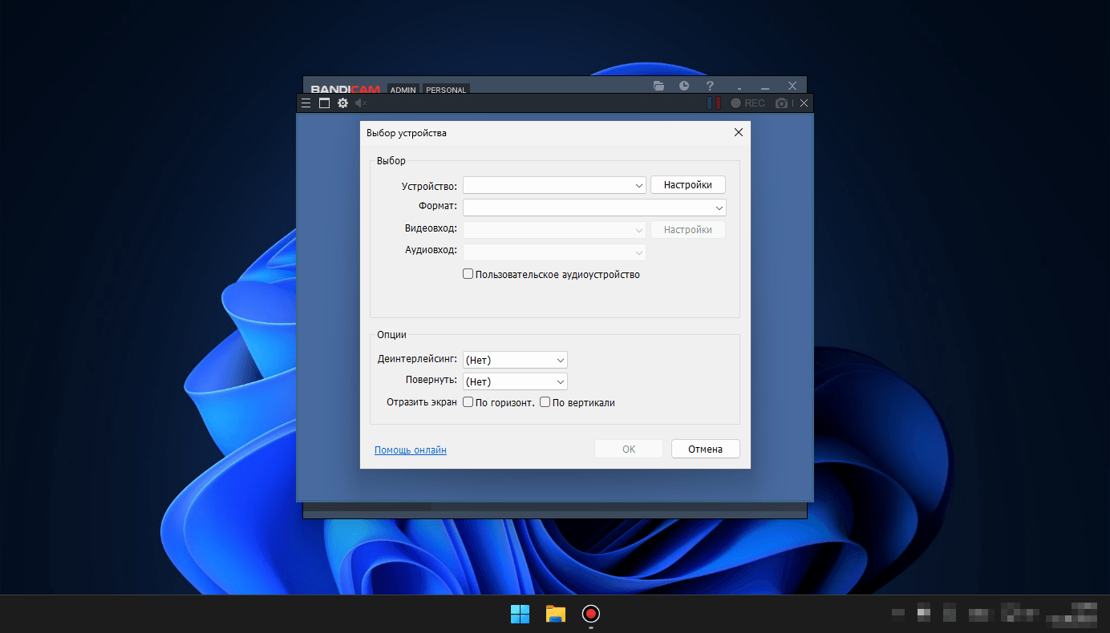Open the Устройство dropdown
The image size is (1110, 633).
tap(554, 185)
